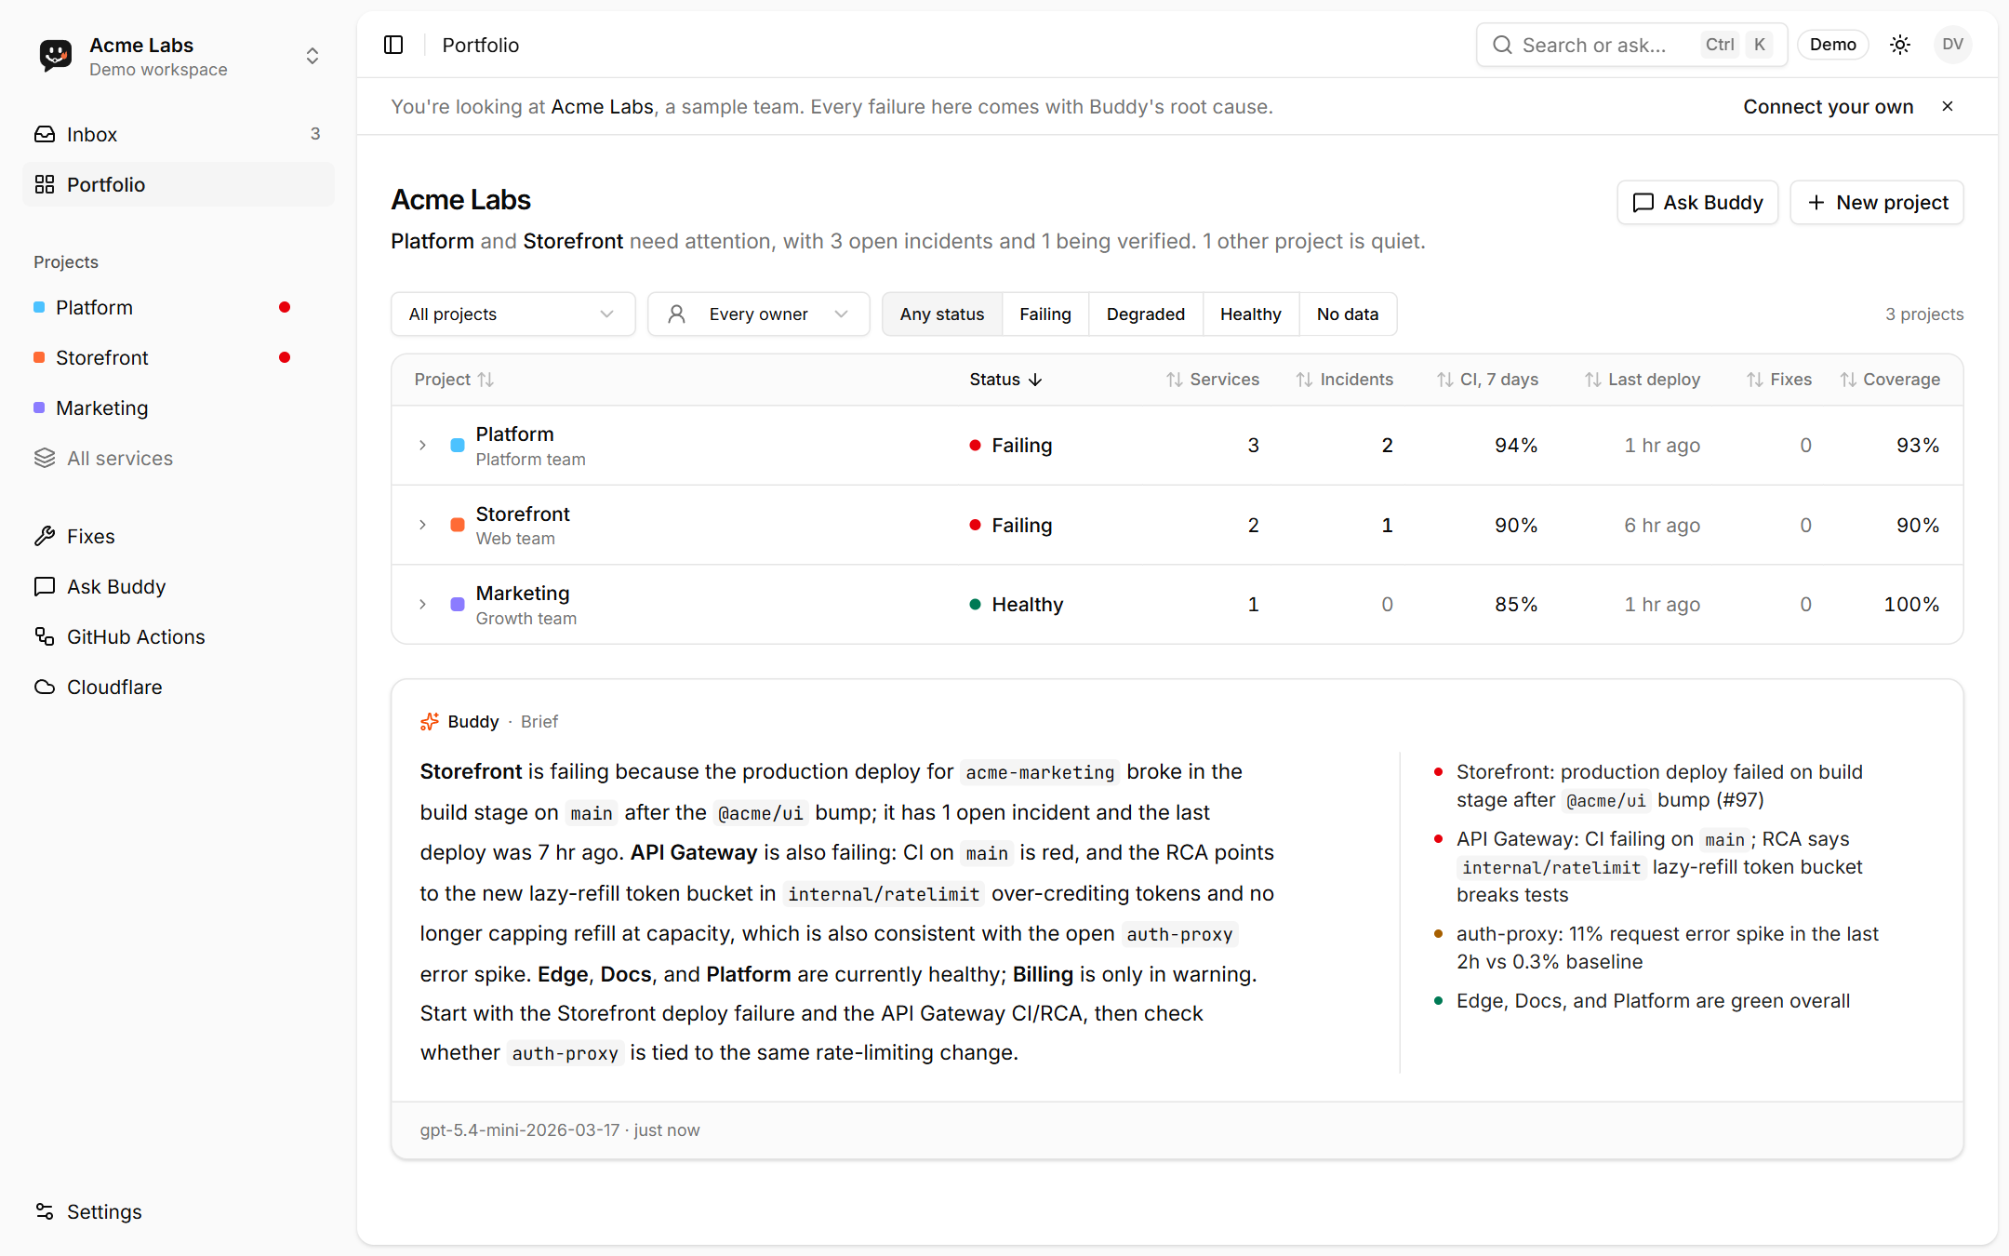This screenshot has height=1256, width=2009.
Task: Filter projects by Degraded status
Action: (1146, 314)
